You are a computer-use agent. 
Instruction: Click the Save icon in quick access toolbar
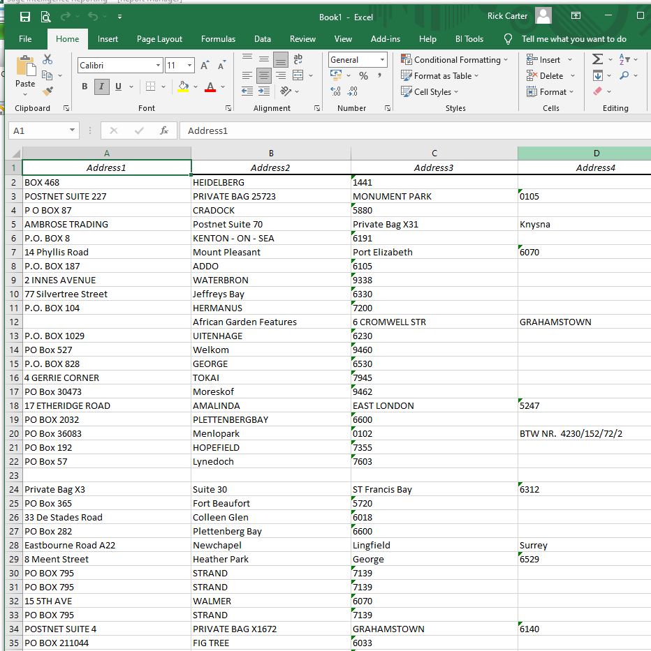click(x=25, y=17)
